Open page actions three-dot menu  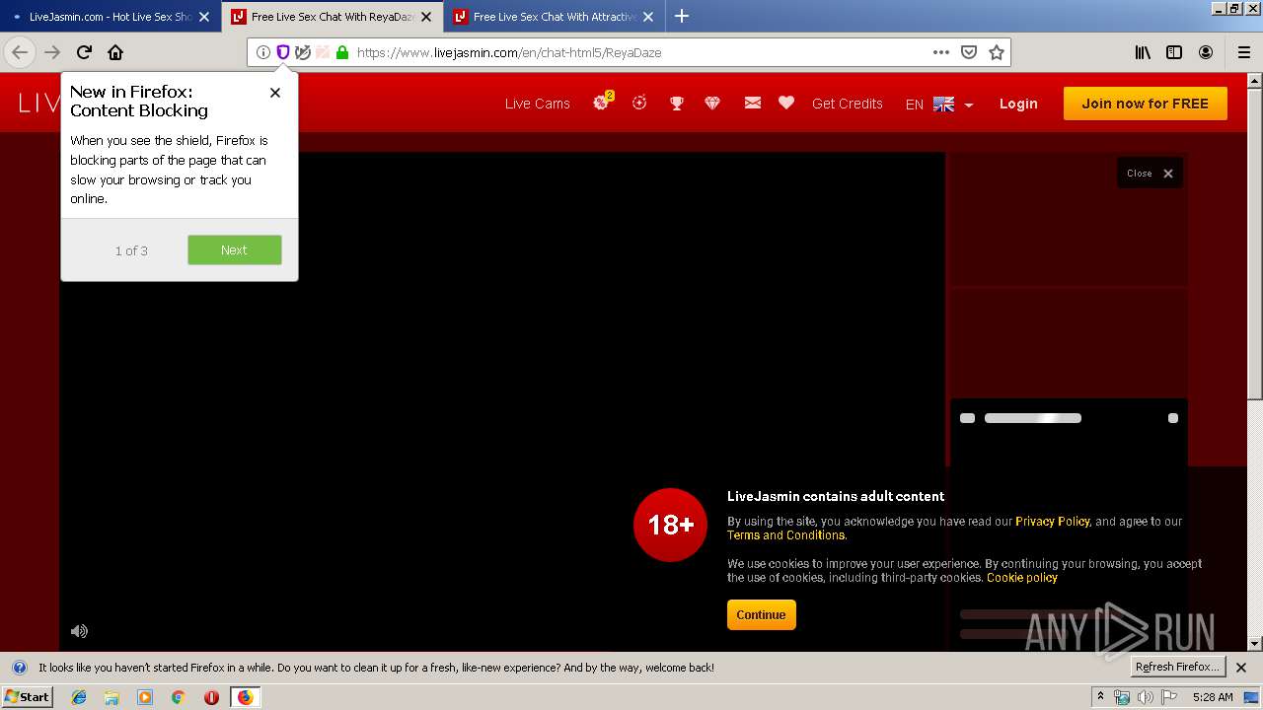pyautogui.click(x=940, y=52)
